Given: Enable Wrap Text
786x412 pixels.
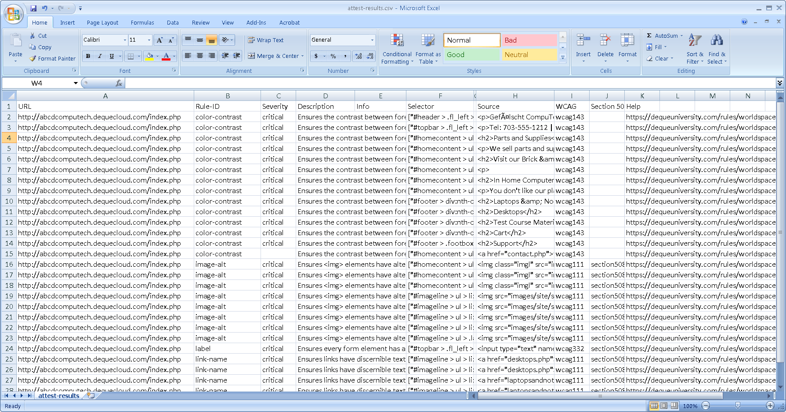Looking at the screenshot, I should pyautogui.click(x=266, y=40).
